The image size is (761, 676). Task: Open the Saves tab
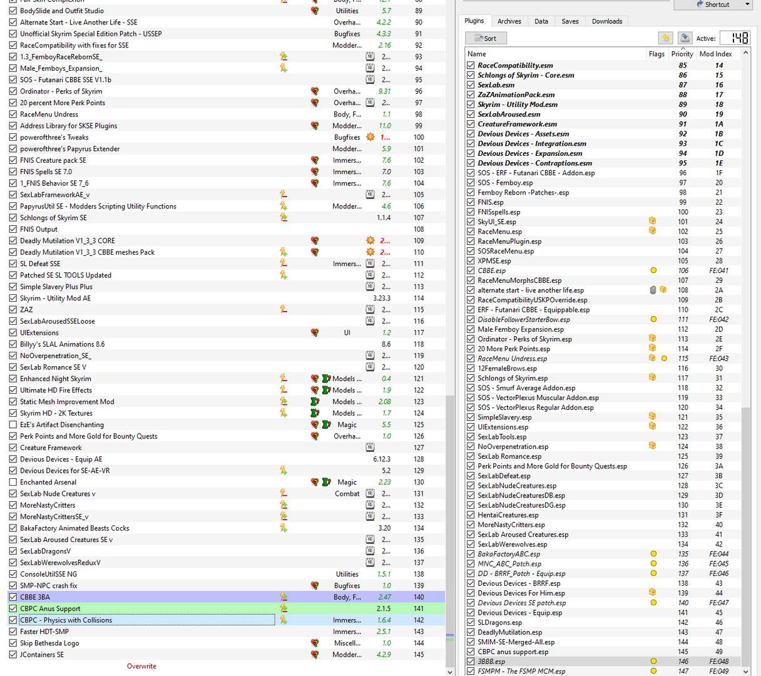(570, 21)
